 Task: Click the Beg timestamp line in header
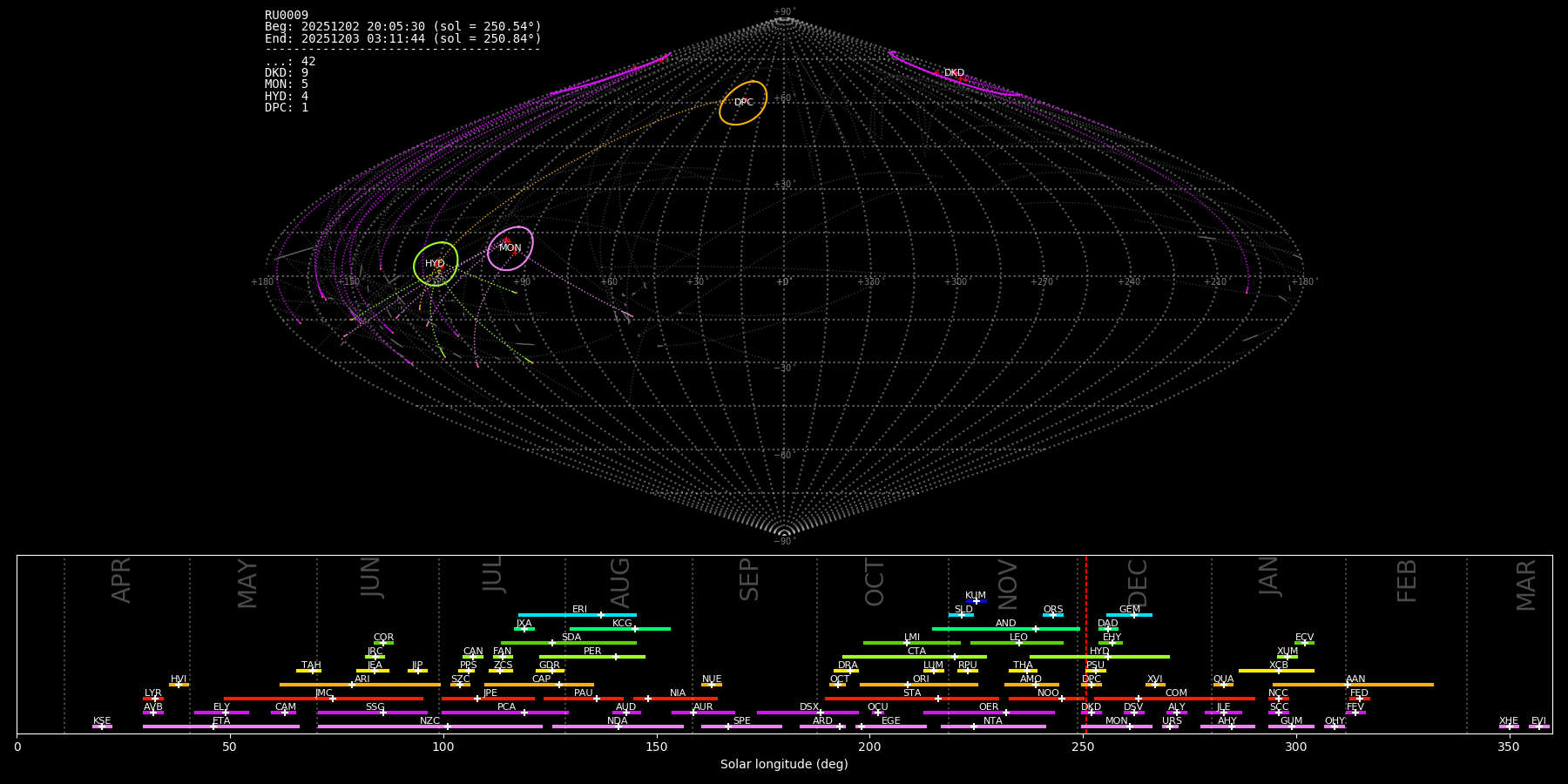click(x=402, y=27)
